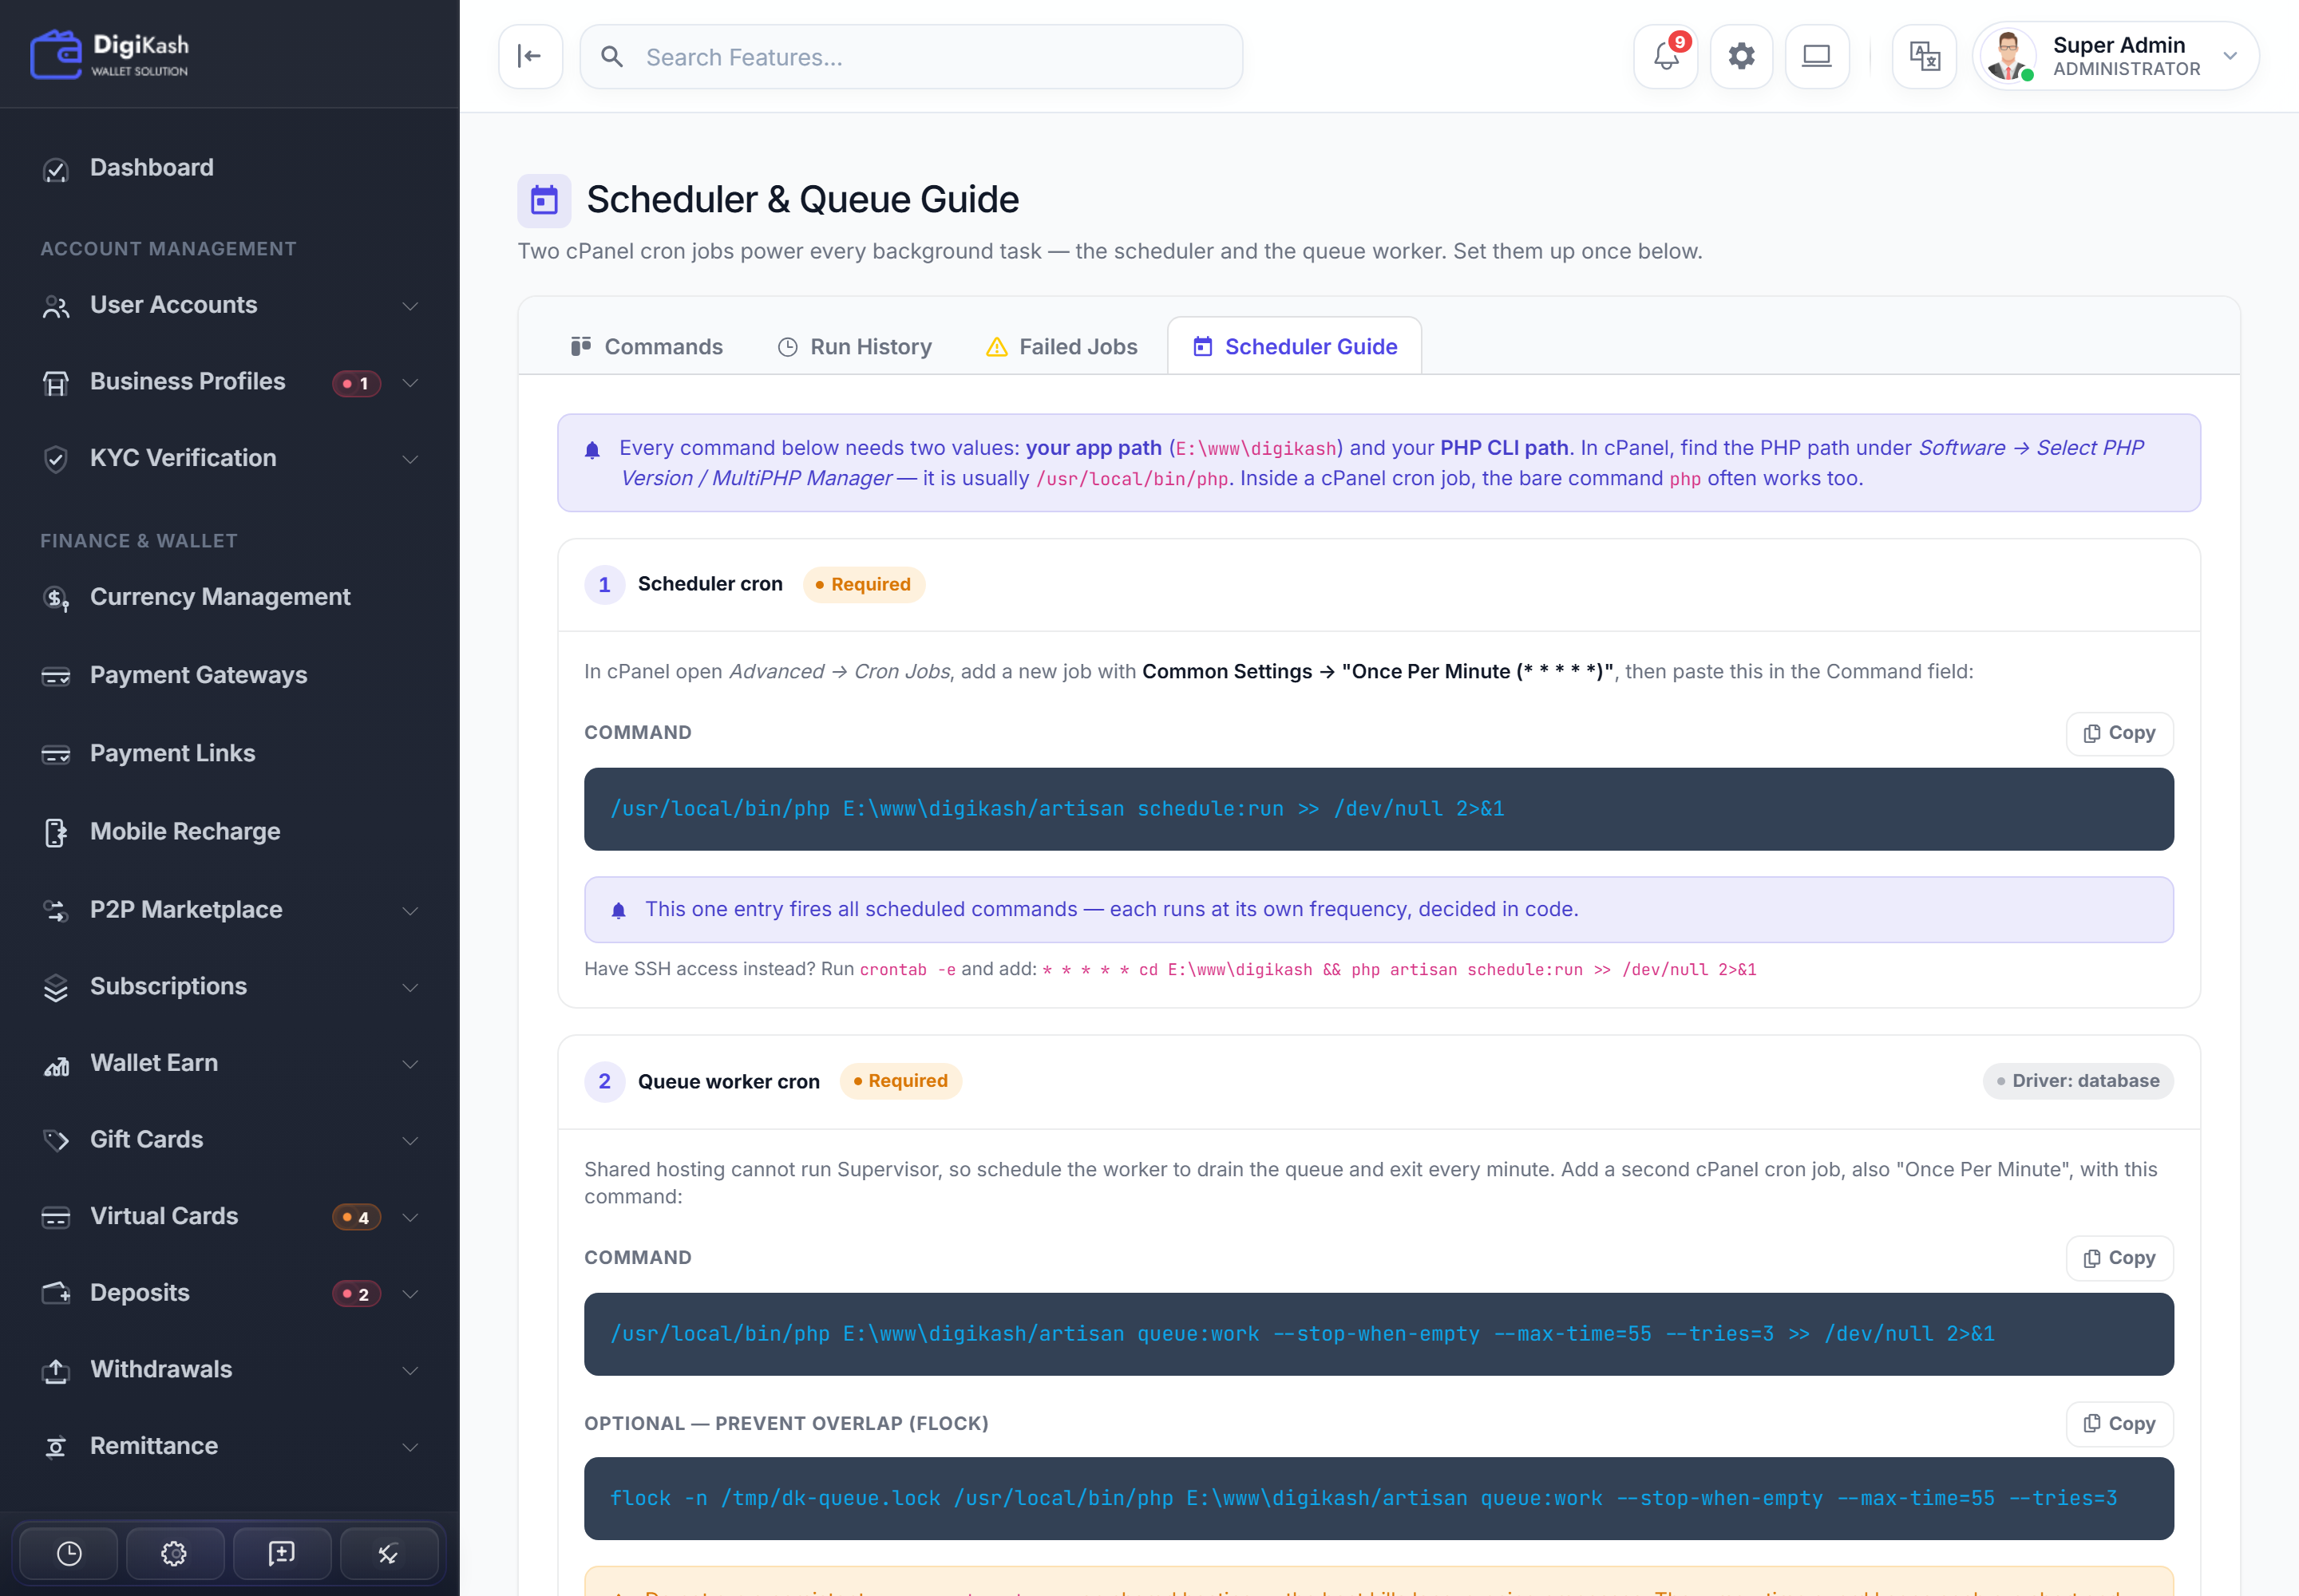
Task: Click the KYC Verification shield icon
Action: 56,459
